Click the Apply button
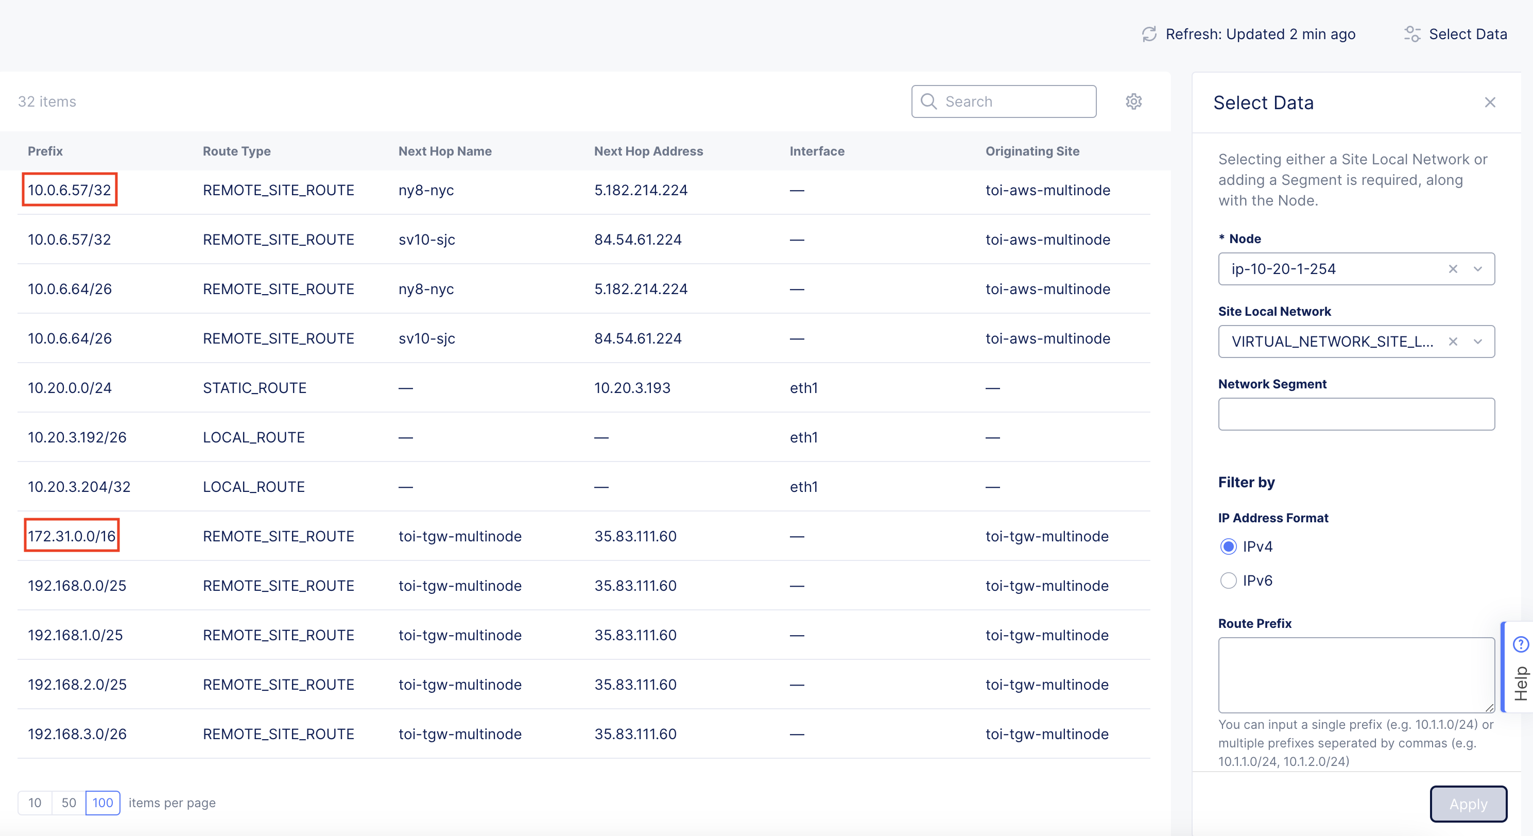Image resolution: width=1533 pixels, height=836 pixels. (1468, 804)
